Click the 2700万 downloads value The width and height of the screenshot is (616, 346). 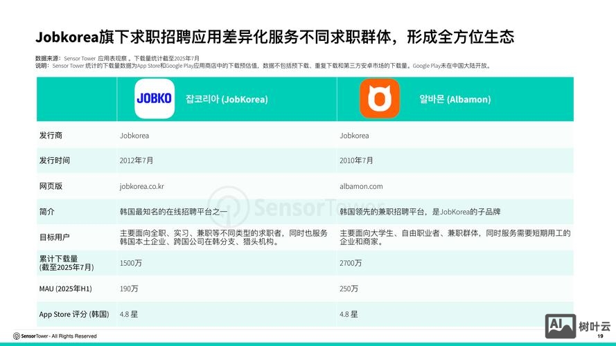coord(351,263)
